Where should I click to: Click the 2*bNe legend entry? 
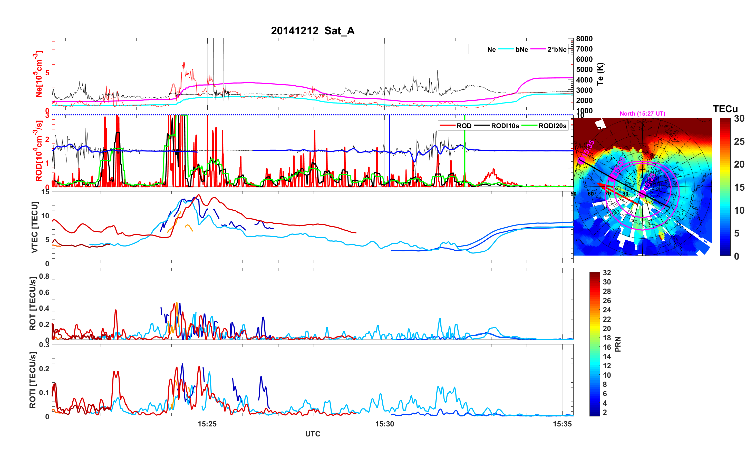(x=557, y=49)
